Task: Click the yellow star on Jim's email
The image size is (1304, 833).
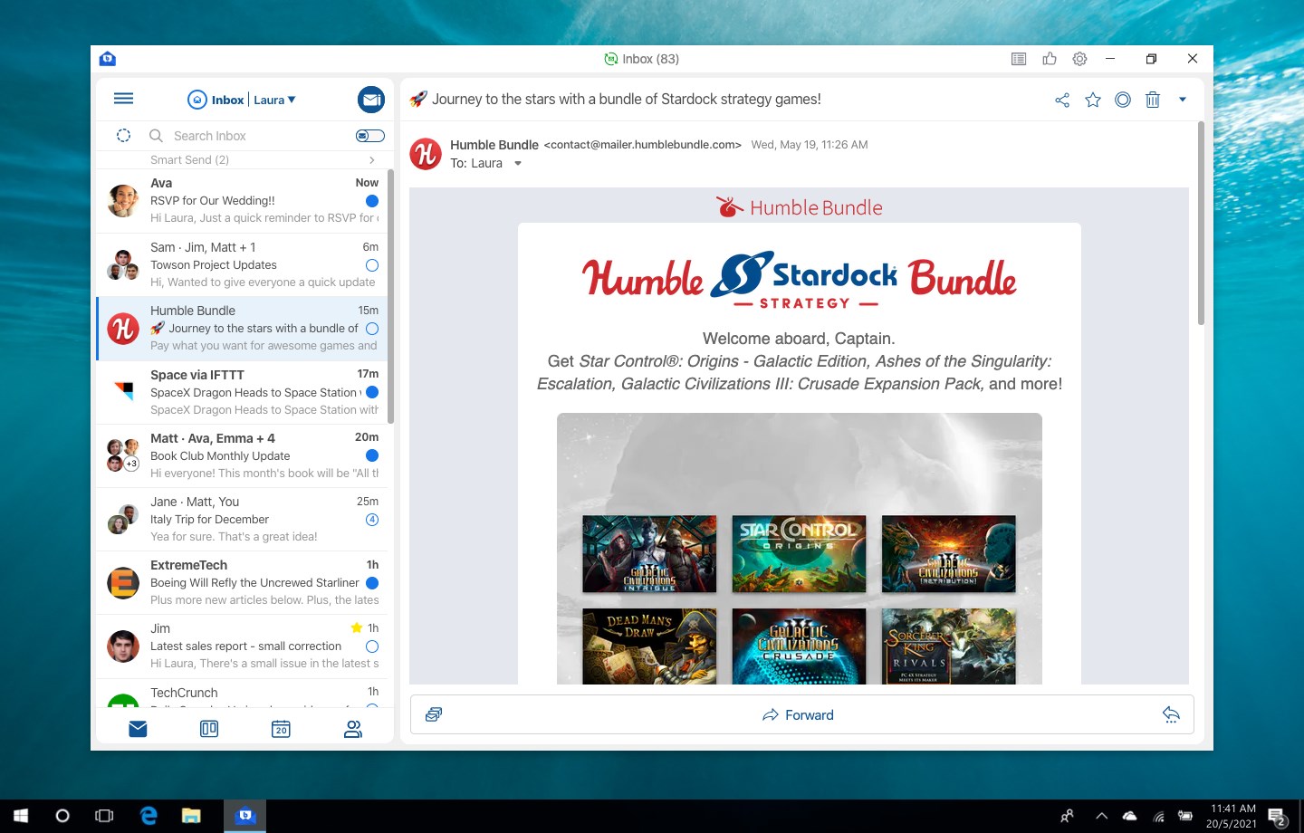Action: pos(357,627)
